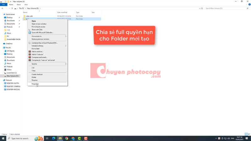
Task: Click Scan with Microsoft Defender shield icon
Action: (x=29, y=33)
